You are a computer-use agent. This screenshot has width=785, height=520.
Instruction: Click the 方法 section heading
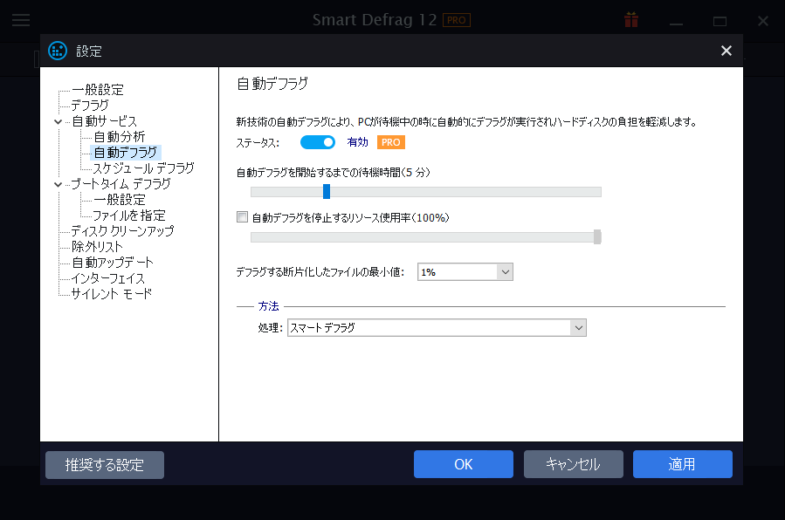tap(268, 306)
